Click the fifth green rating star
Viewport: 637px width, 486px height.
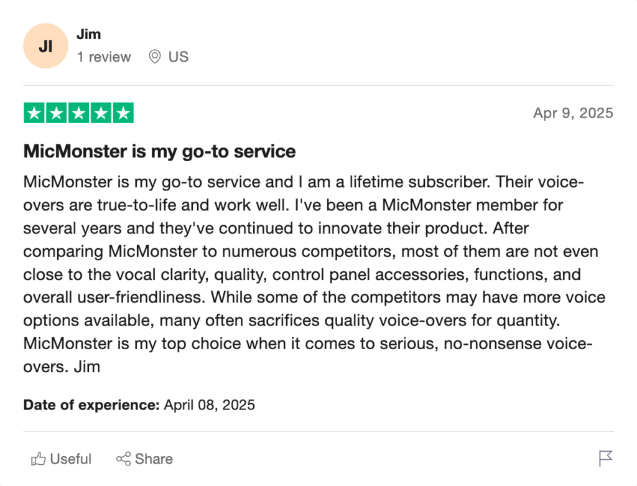[123, 113]
